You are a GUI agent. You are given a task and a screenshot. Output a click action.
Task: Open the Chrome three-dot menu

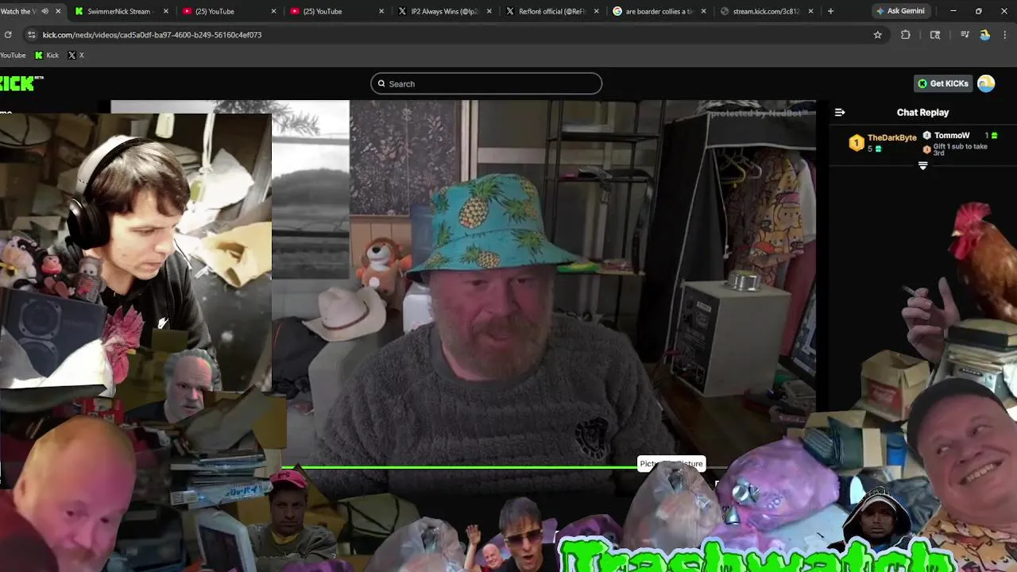click(1006, 35)
